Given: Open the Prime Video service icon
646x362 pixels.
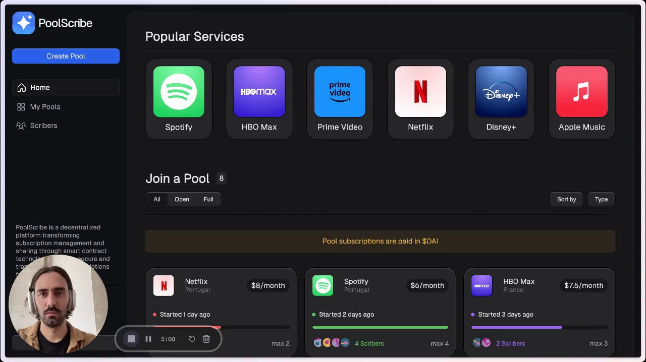Looking at the screenshot, I should coord(340,92).
